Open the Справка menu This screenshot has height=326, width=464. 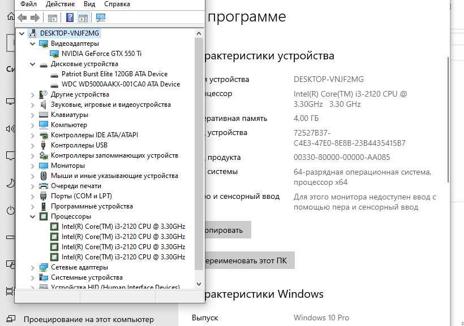(x=117, y=4)
